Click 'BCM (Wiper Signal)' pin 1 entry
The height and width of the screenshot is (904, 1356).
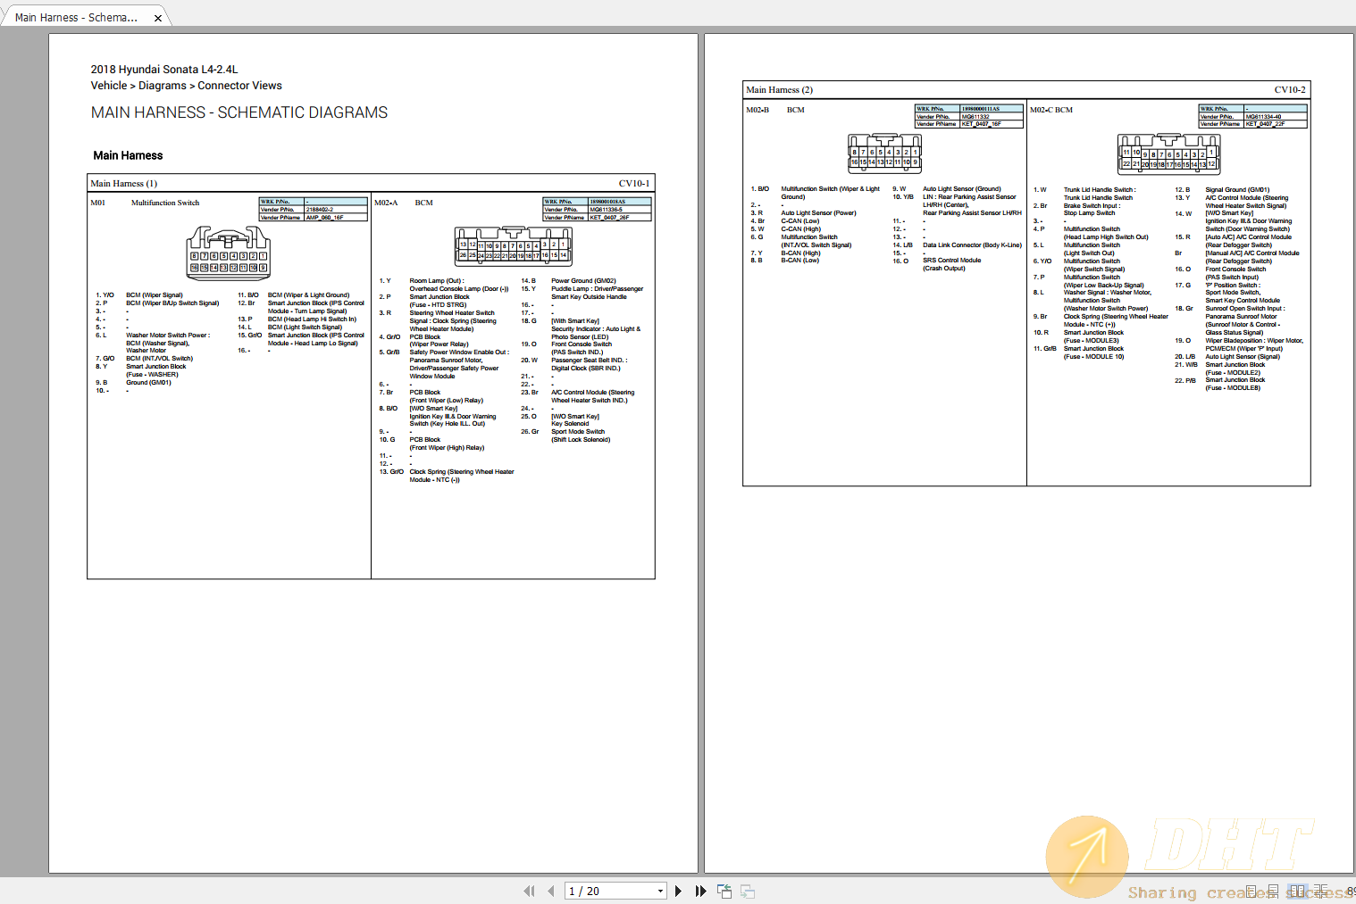[x=155, y=295]
